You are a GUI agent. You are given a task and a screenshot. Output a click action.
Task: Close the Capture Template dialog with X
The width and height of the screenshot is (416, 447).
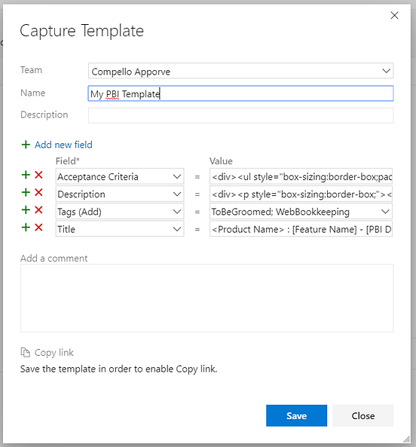tap(394, 15)
